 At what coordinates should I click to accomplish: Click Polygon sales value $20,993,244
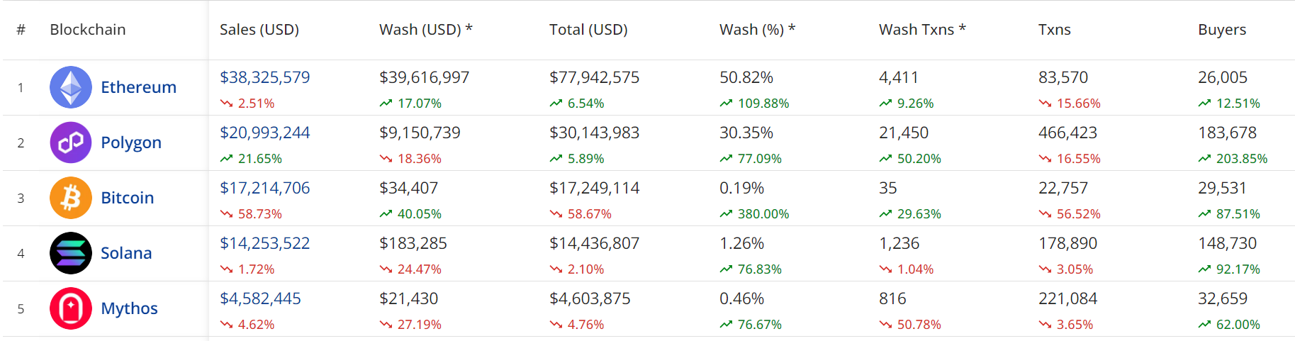click(x=265, y=133)
